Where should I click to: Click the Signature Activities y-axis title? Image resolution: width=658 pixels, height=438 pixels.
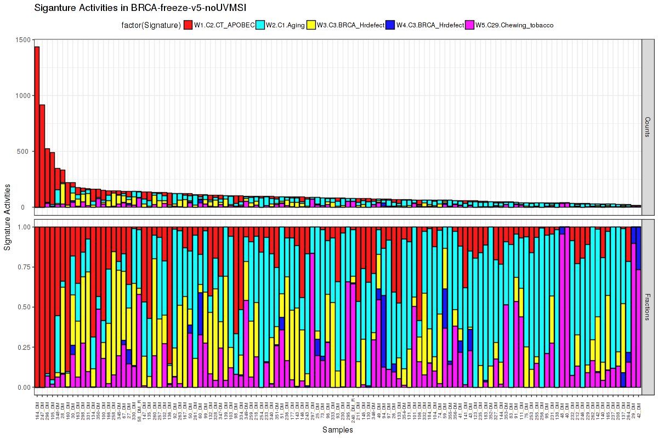click(x=8, y=217)
